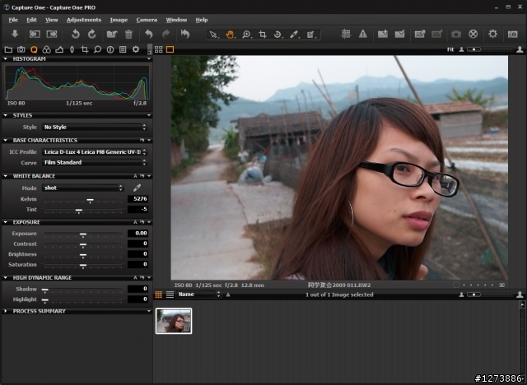Image resolution: width=527 pixels, height=385 pixels.
Task: Open the Camera menu
Action: tap(147, 20)
